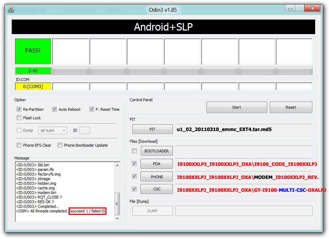
Task: Minimize the Odin3 window
Action: pyautogui.click(x=290, y=9)
